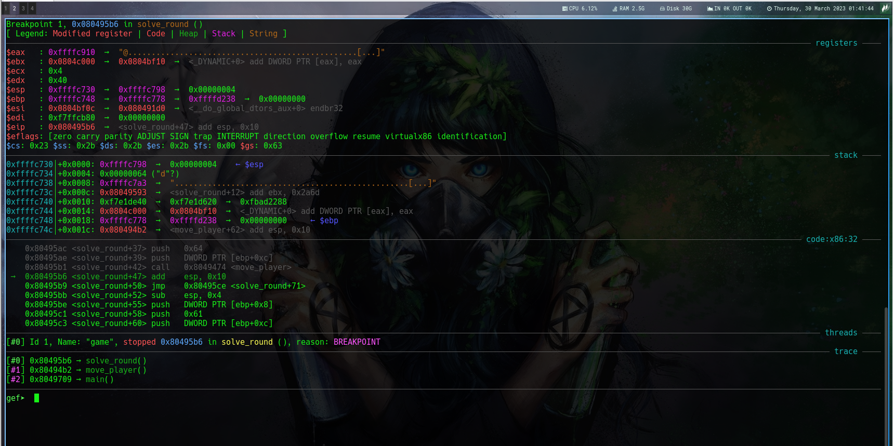Click the 'push 0x64' instruction at solve_round+37
The image size is (894, 446).
pyautogui.click(x=114, y=249)
